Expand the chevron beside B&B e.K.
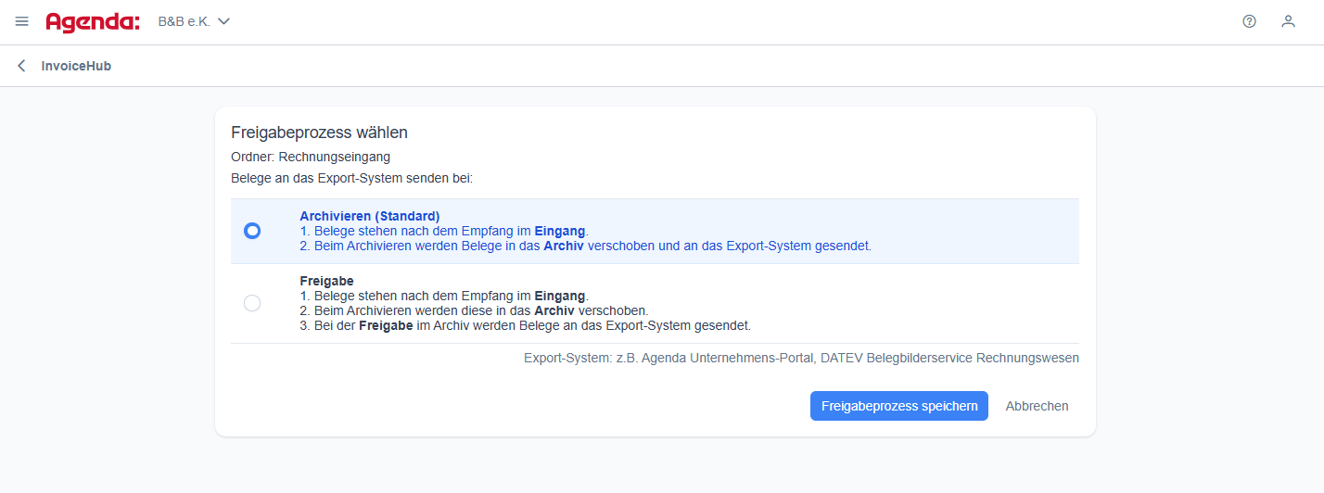Viewport: 1324px width, 493px height. coord(223,21)
